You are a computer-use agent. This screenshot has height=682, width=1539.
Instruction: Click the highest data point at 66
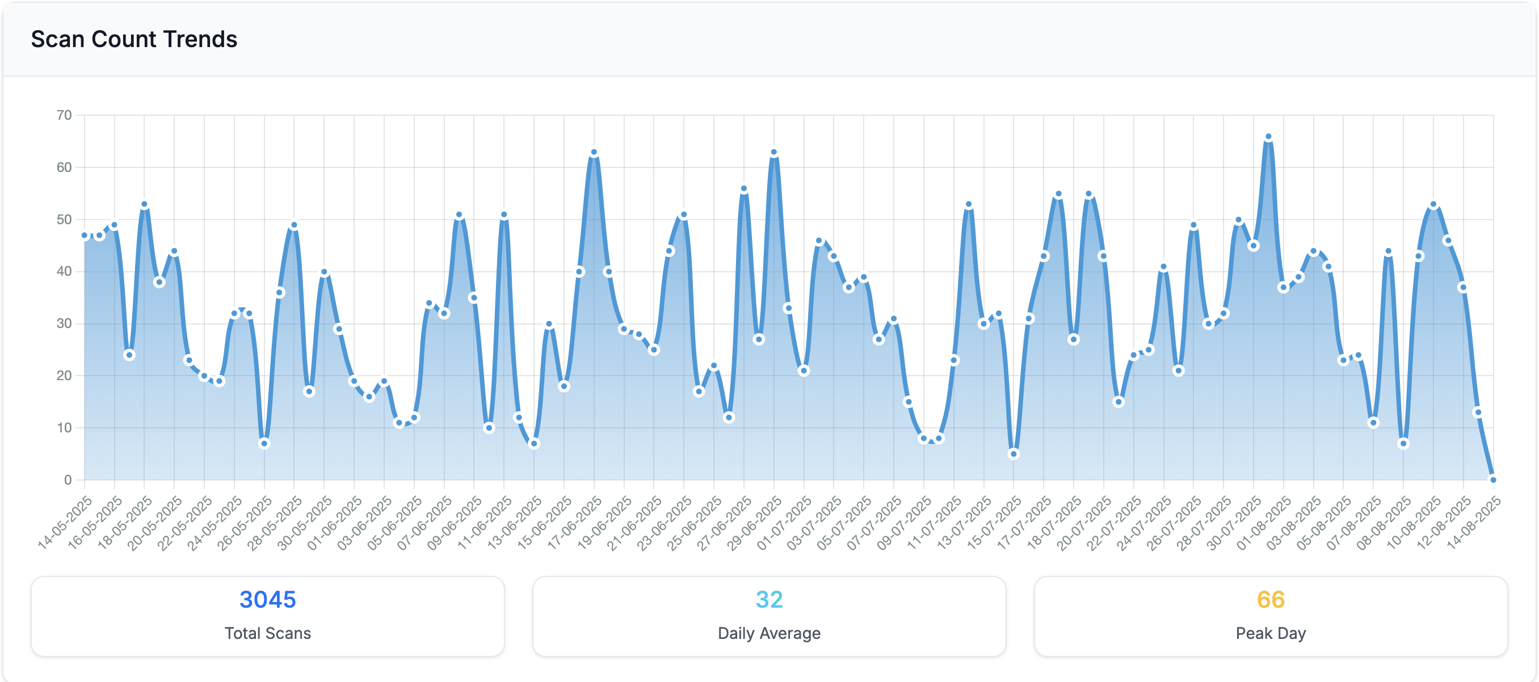(1268, 137)
